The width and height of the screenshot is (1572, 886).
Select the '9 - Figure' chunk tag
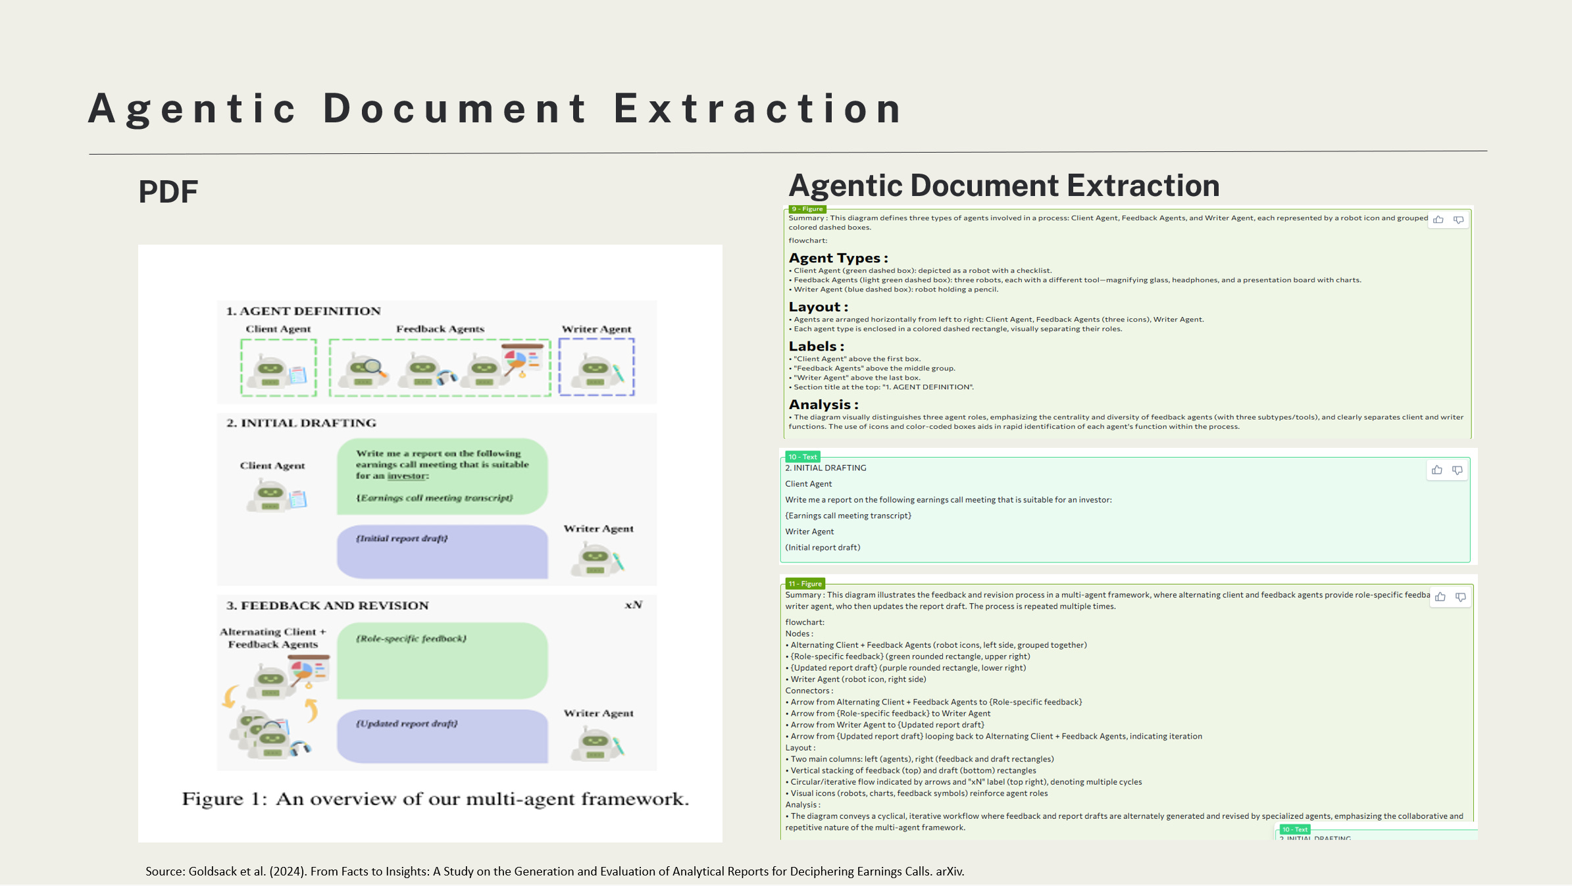click(807, 209)
